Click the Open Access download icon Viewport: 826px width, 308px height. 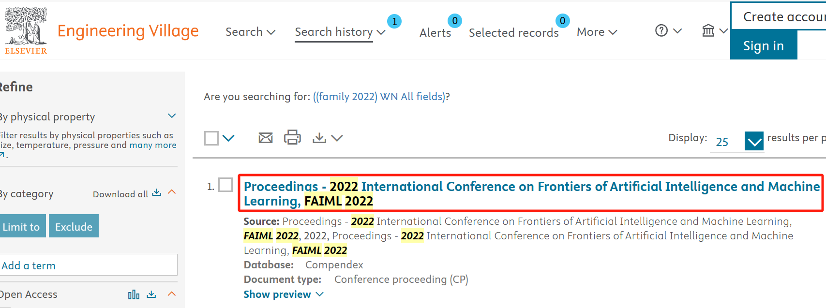[x=151, y=294]
